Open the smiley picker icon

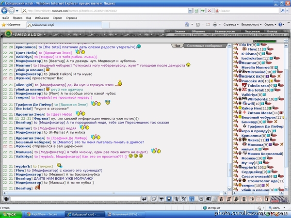point(201,199)
